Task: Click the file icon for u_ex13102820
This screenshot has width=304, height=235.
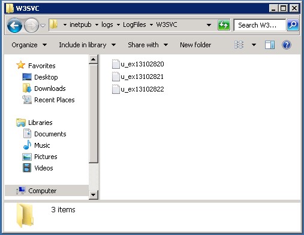Action: point(116,64)
